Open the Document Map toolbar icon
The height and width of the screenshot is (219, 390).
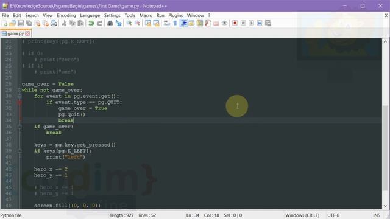coord(200,23)
